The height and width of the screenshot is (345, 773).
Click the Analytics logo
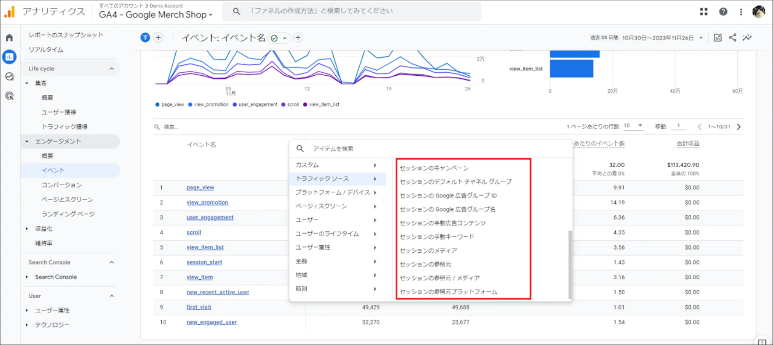point(10,12)
